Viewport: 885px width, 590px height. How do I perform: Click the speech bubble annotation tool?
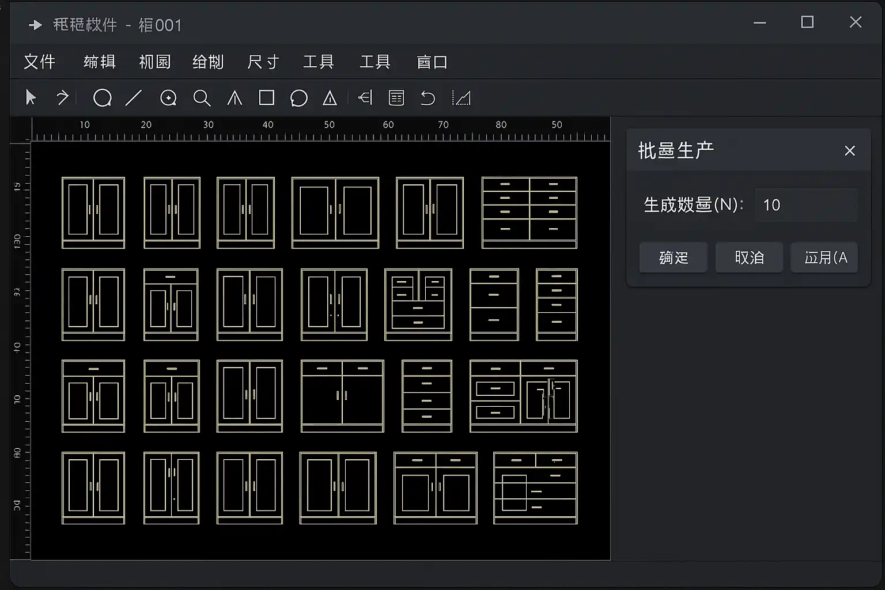tap(298, 98)
